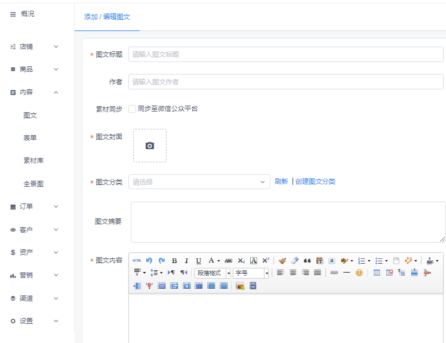Open the 段落格式 paragraph format dropdown

pyautogui.click(x=213, y=273)
